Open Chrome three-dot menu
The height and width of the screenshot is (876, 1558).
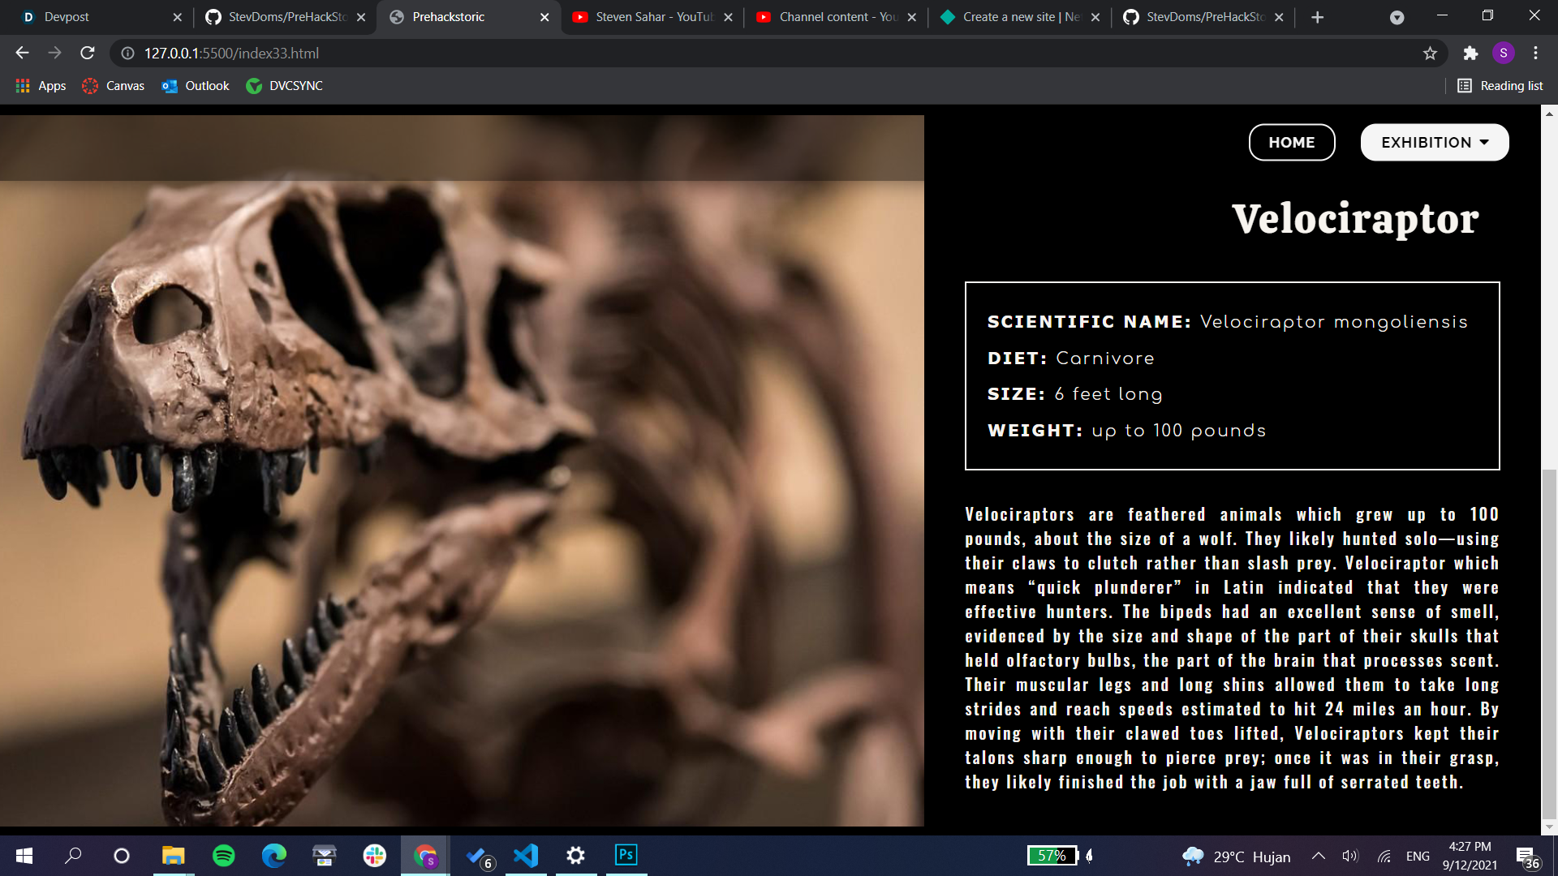(x=1535, y=53)
